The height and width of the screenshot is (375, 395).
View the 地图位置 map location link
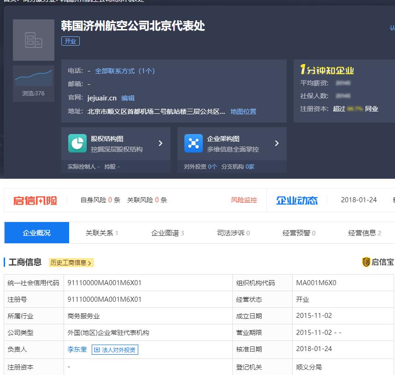(243, 111)
